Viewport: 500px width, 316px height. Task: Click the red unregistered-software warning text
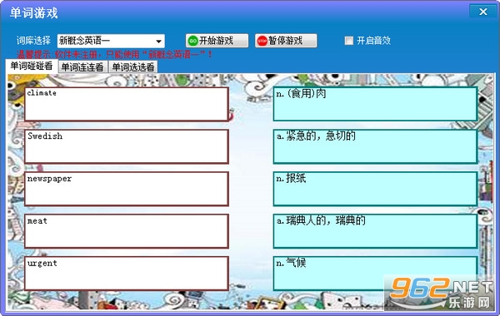pyautogui.click(x=115, y=54)
